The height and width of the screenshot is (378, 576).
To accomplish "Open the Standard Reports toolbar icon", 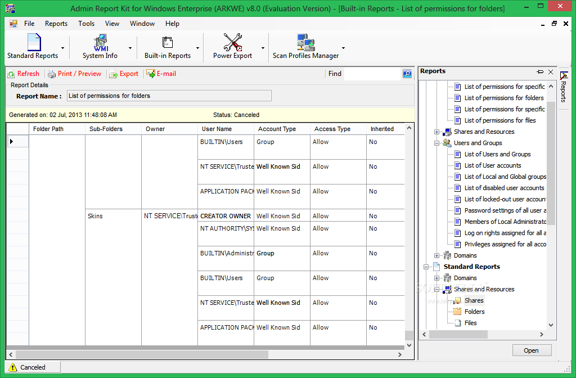I will [34, 42].
